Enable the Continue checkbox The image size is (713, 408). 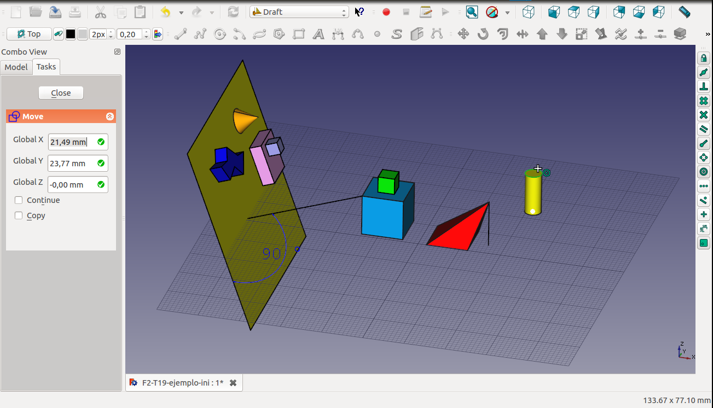[x=19, y=200]
